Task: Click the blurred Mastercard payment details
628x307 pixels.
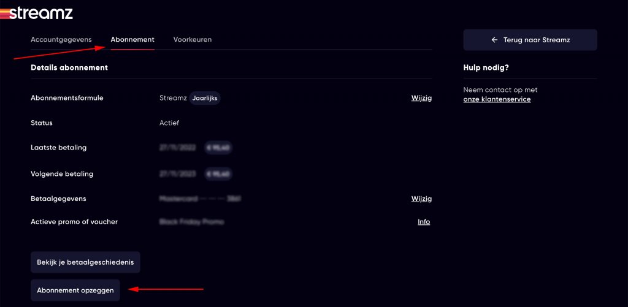Action: [x=200, y=199]
